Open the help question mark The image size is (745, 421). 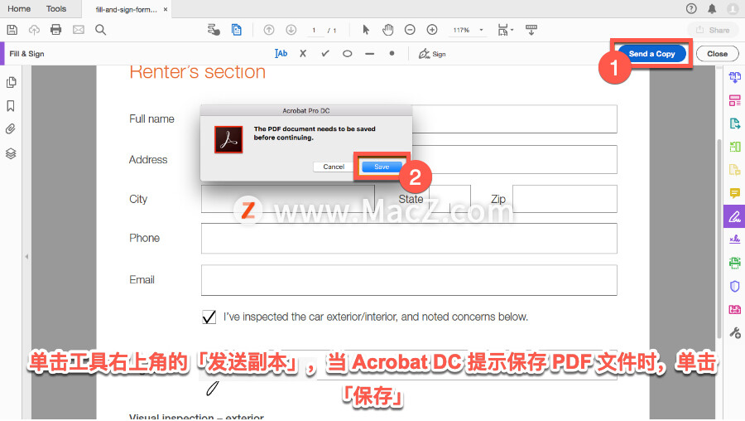pos(691,8)
